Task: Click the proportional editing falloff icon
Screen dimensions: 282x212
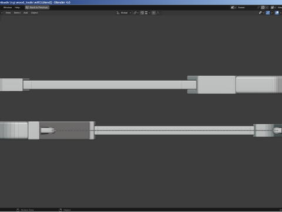Action: [x=158, y=13]
